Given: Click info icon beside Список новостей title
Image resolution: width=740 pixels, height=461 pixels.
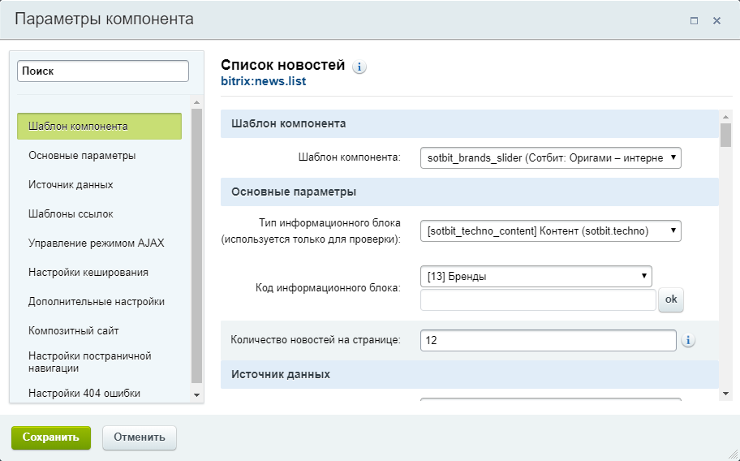Looking at the screenshot, I should point(359,67).
